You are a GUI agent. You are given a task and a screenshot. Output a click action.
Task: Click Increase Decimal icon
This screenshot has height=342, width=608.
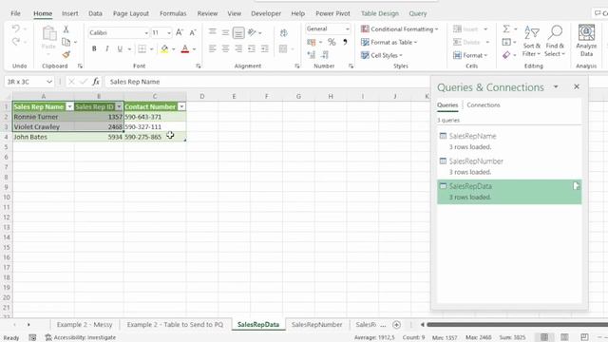point(311,55)
